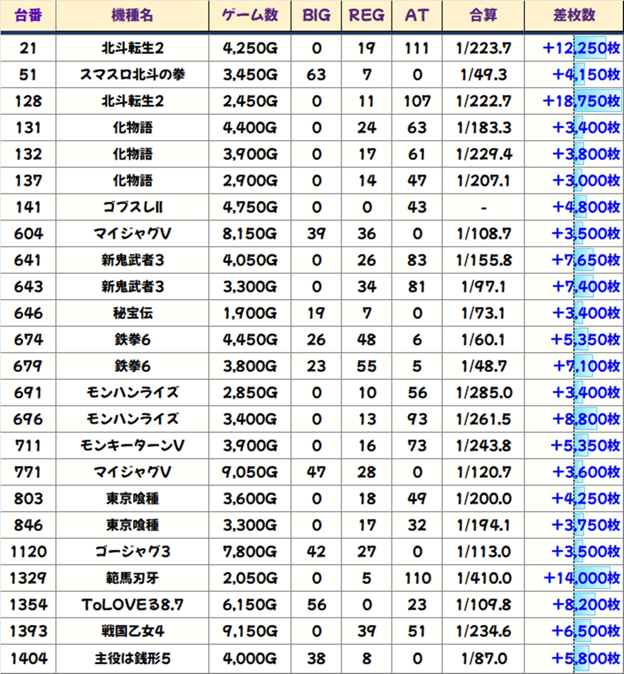Click the +14,000枚 difference value
The height and width of the screenshot is (674, 624).
(581, 578)
